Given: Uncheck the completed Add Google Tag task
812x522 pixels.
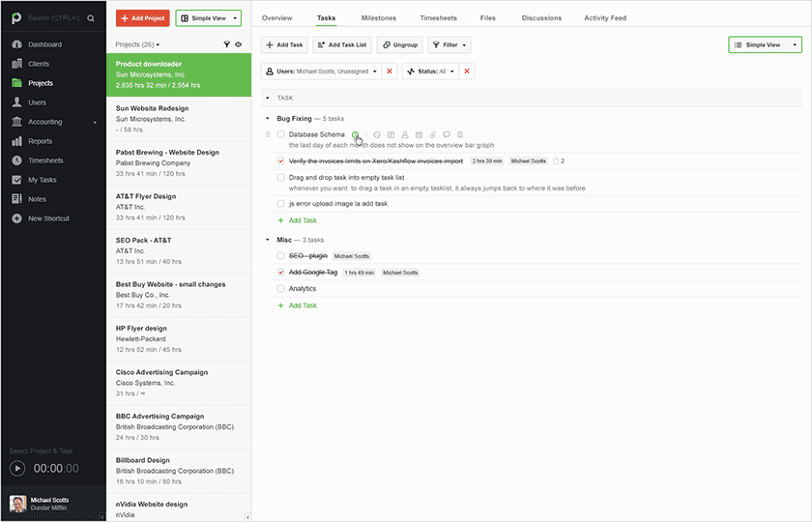Looking at the screenshot, I should coord(280,273).
